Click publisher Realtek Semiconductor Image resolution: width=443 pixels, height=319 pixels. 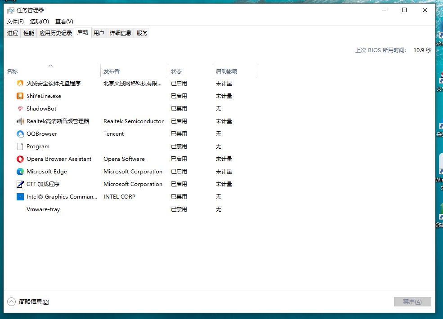134,121
